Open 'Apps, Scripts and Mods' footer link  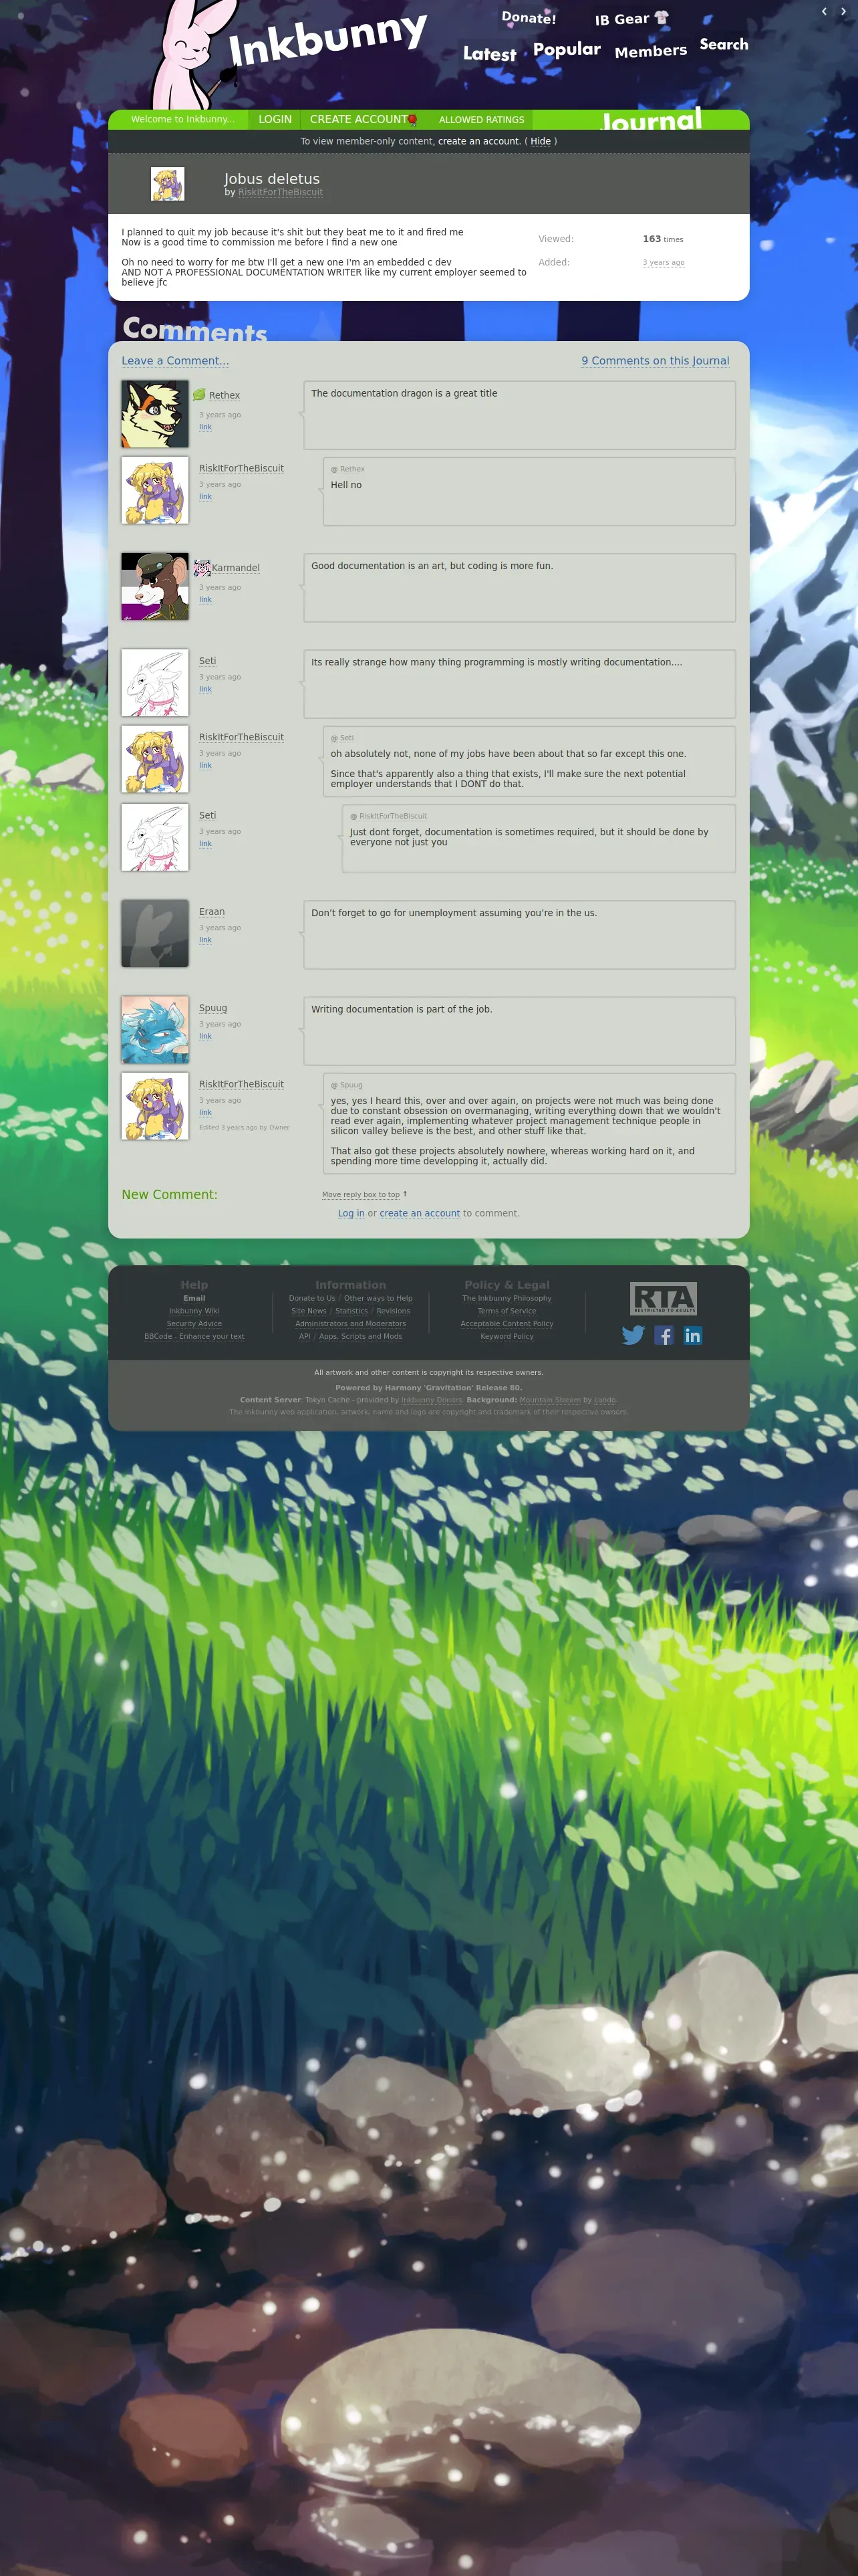tap(361, 1336)
